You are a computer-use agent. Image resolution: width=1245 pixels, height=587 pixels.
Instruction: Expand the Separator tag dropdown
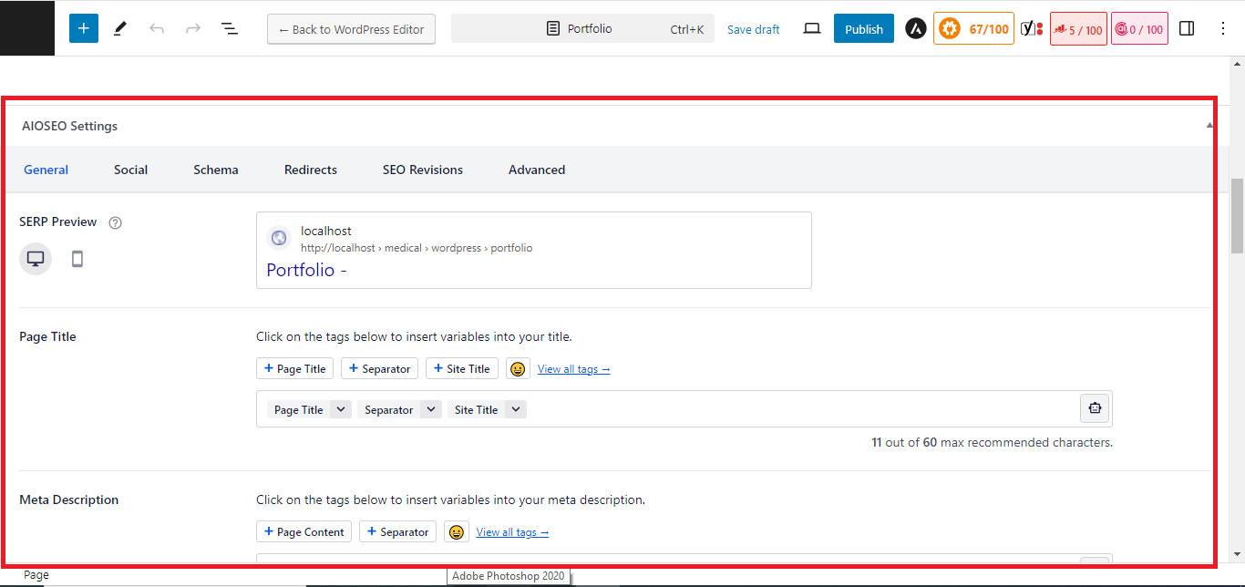431,409
